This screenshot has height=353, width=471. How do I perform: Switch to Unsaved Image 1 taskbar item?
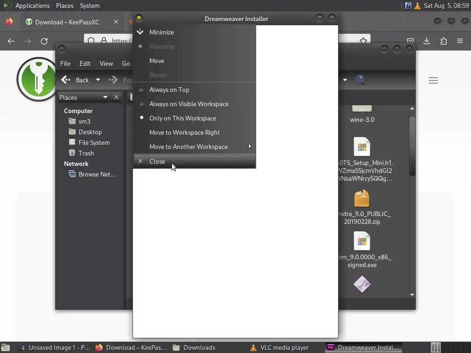54,347
